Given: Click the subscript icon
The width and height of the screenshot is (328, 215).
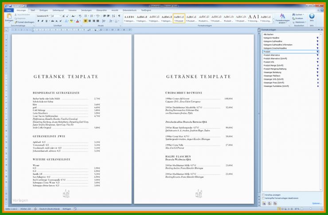Looking at the screenshot, I should [x=57, y=21].
